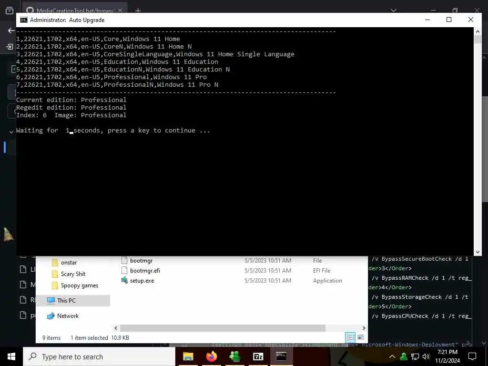Screen dimensions: 488x366
Task: Click console scrollbar up arrow
Action: (478, 31)
